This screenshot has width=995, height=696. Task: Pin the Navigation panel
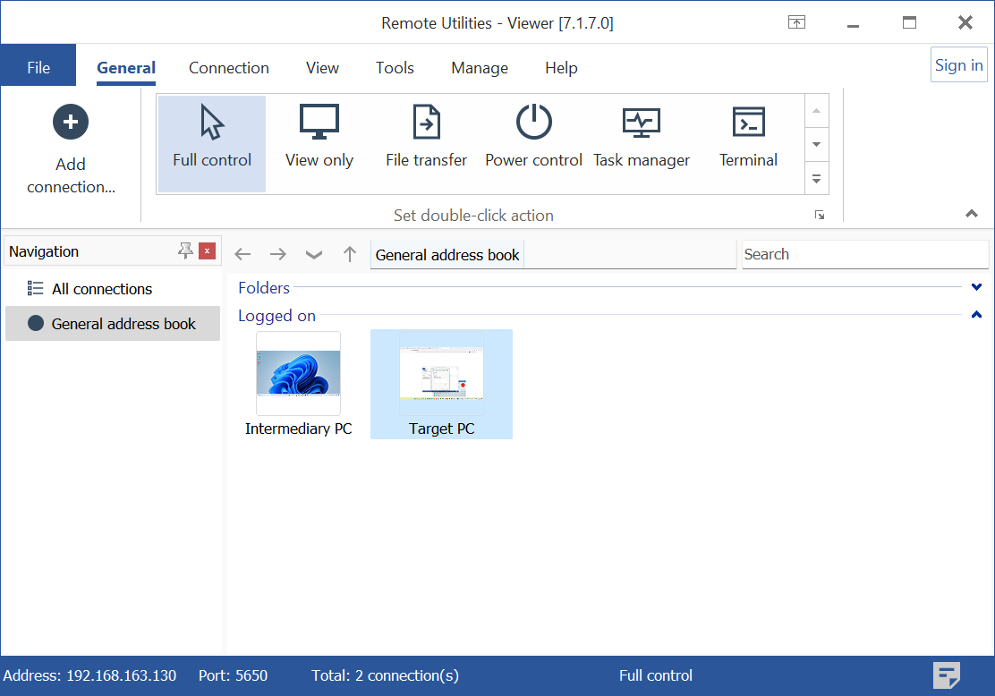pyautogui.click(x=185, y=251)
